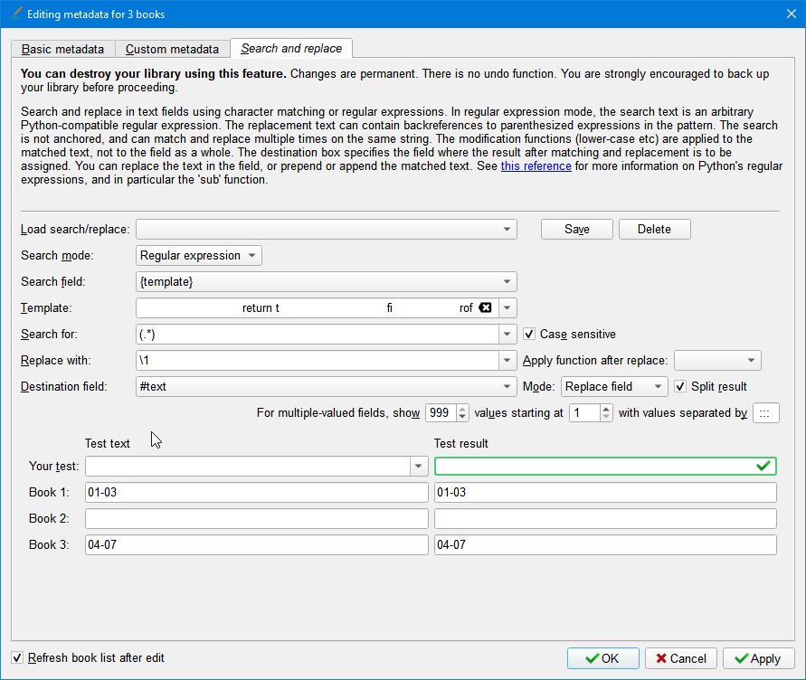The width and height of the screenshot is (806, 680).
Task: Toggle the Case sensitive checkbox
Action: (530, 335)
